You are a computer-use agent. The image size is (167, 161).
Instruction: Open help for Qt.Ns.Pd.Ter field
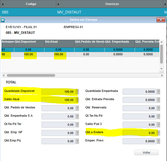(x=77, y=125)
